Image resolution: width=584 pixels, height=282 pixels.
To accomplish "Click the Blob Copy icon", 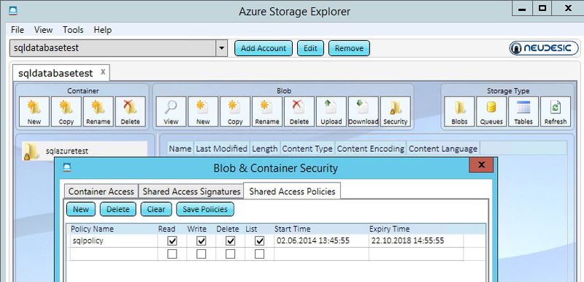I will point(235,112).
